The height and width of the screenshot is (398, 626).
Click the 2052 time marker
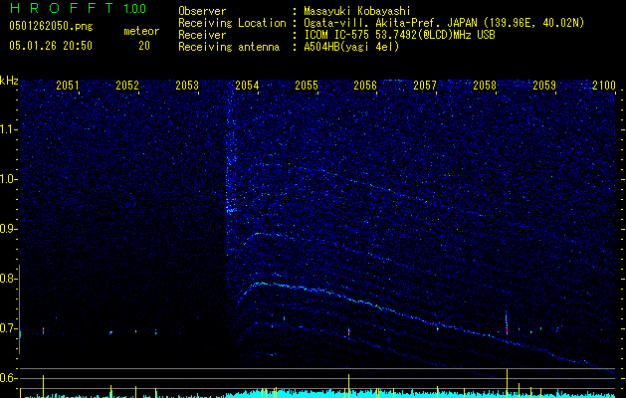click(x=127, y=86)
